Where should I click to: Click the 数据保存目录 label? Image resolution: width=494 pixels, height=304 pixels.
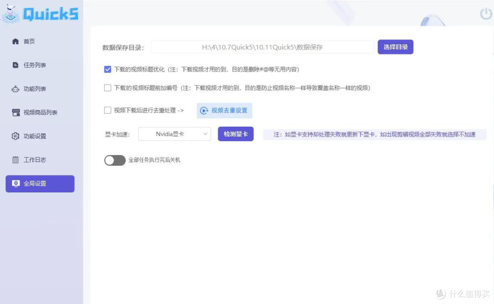click(x=123, y=48)
